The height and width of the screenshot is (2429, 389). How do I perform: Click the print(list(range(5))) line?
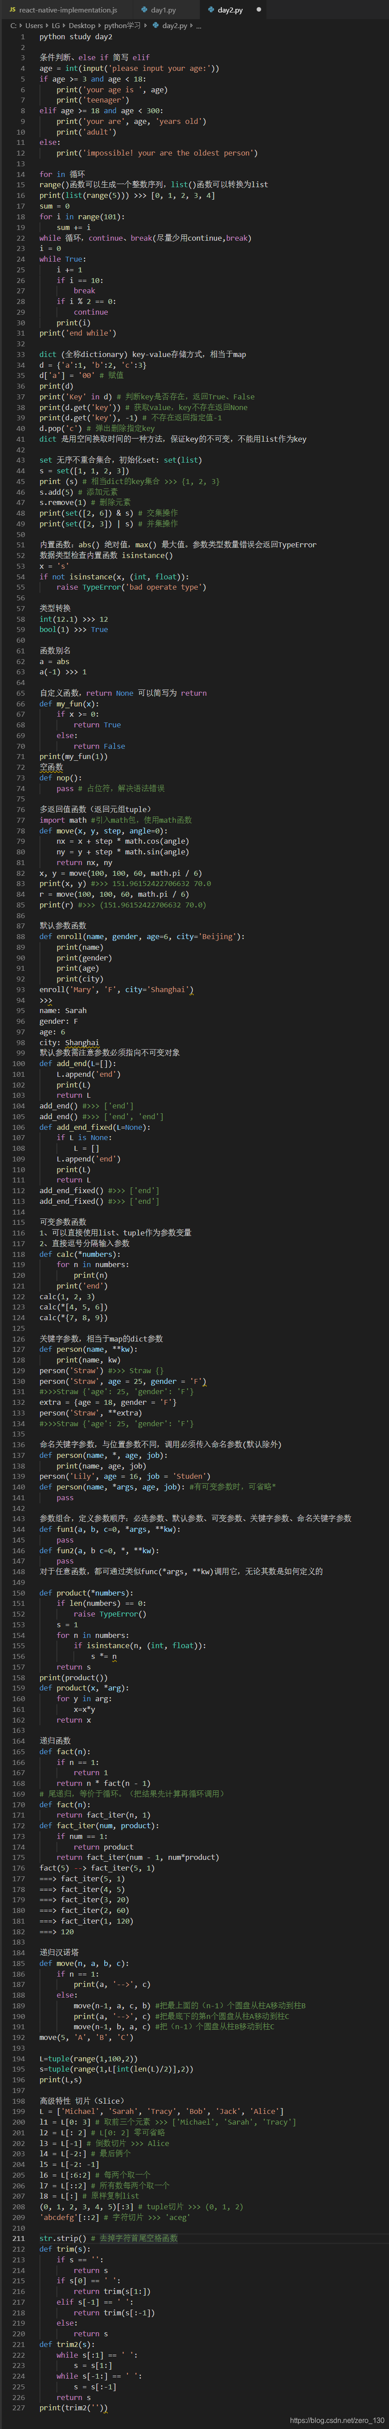coord(127,195)
